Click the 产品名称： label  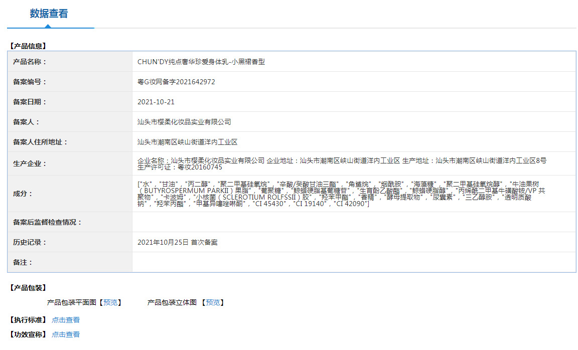pyautogui.click(x=30, y=62)
